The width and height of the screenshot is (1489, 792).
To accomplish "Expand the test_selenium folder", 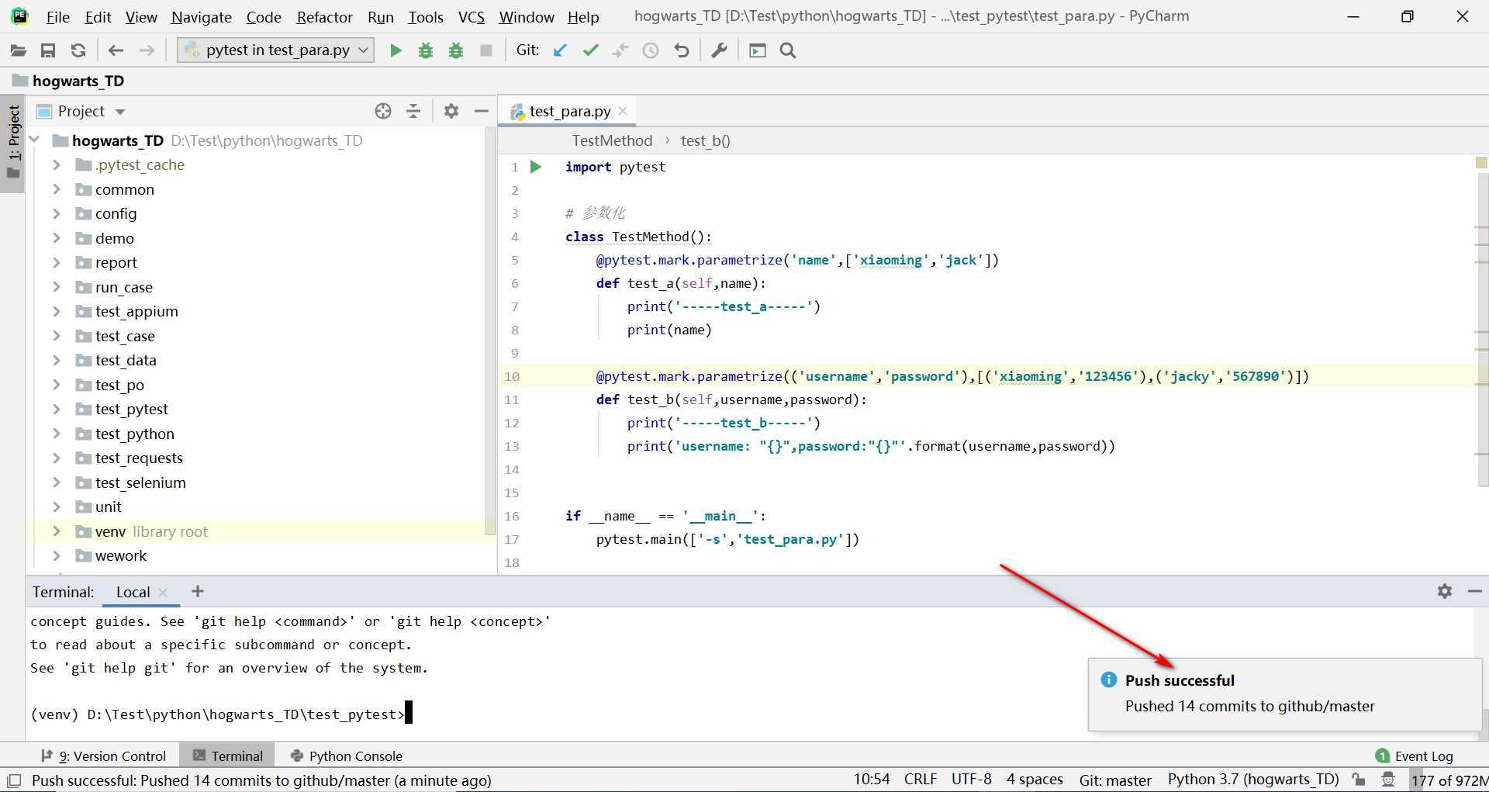I will (56, 482).
